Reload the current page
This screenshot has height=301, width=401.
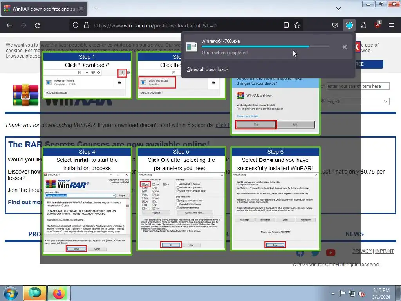(x=38, y=25)
